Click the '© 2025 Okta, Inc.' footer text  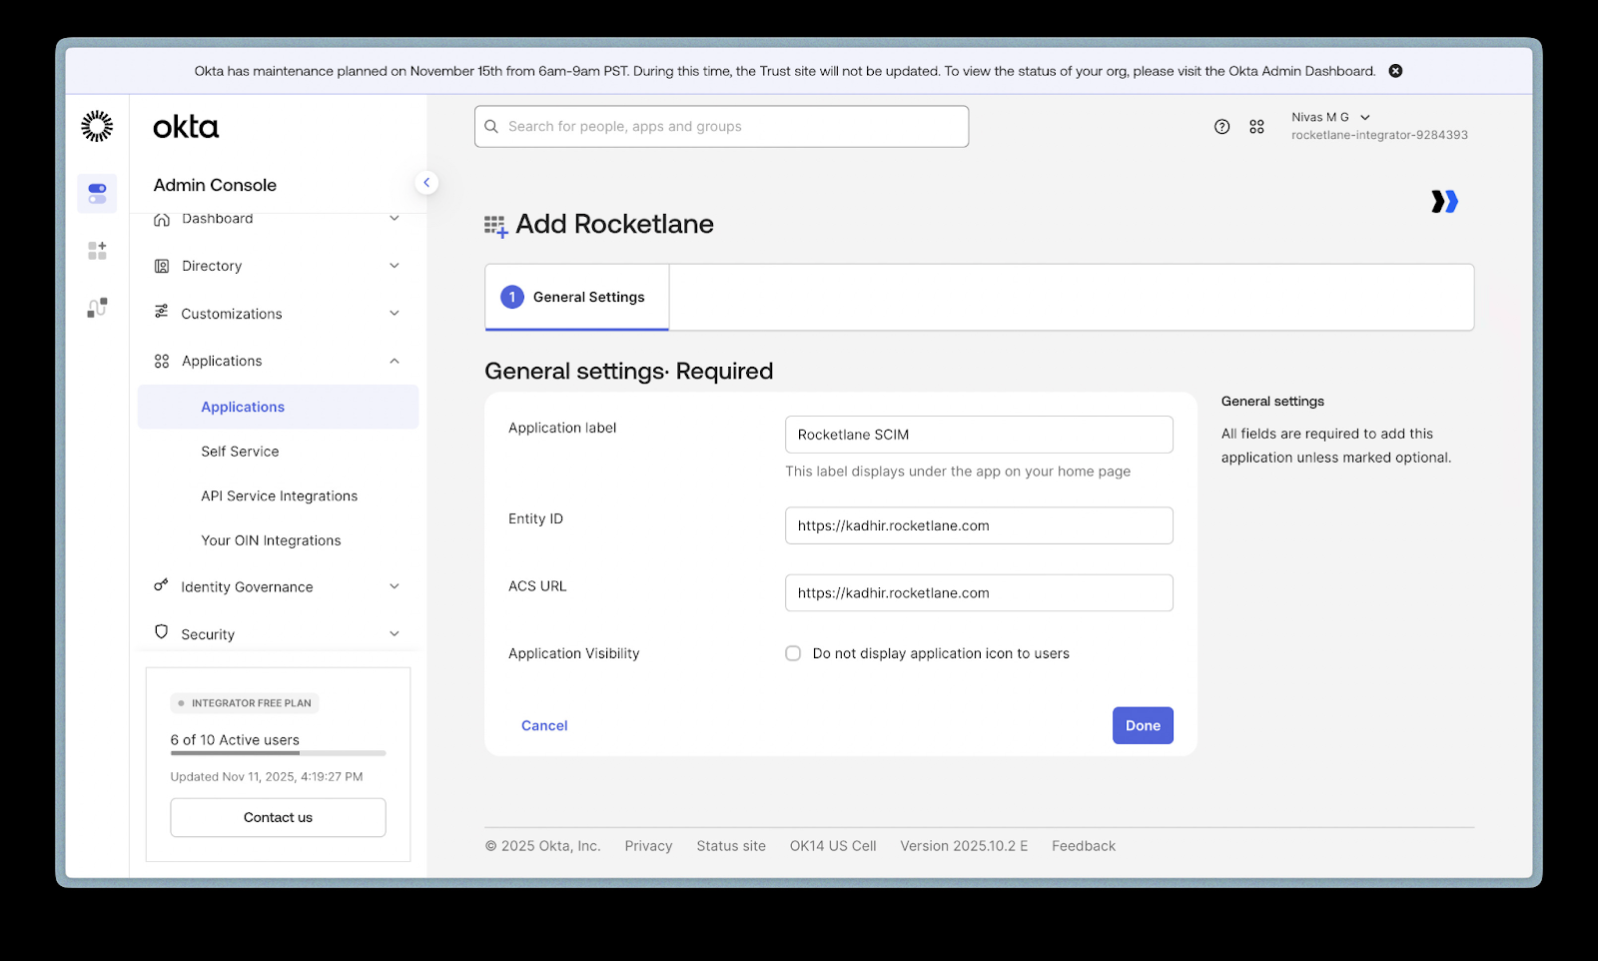click(x=542, y=846)
